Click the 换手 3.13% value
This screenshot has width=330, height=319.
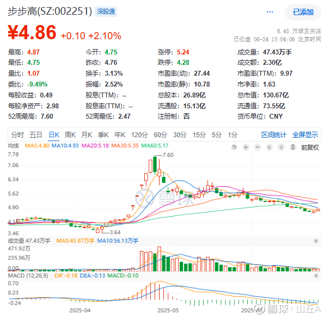click(114, 73)
